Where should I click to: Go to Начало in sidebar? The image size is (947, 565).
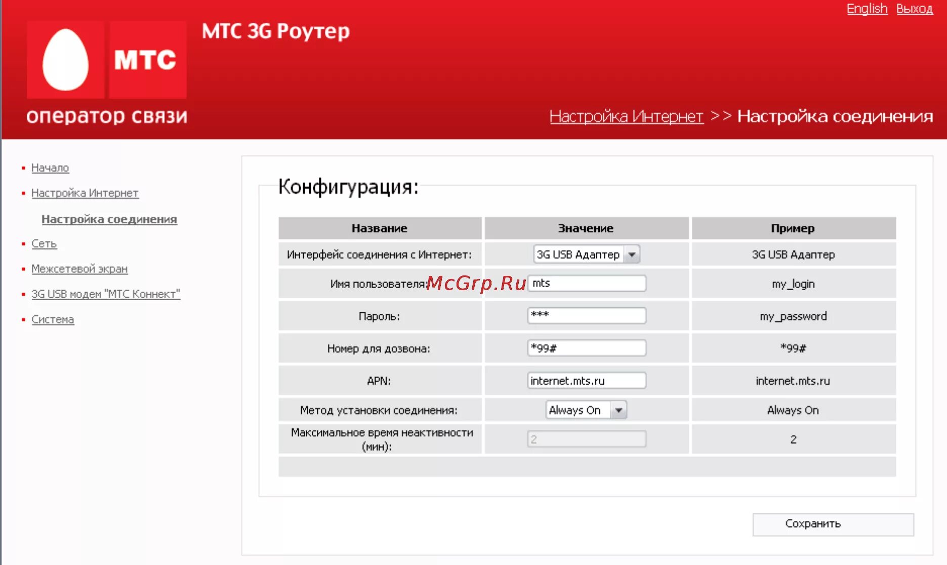[50, 168]
